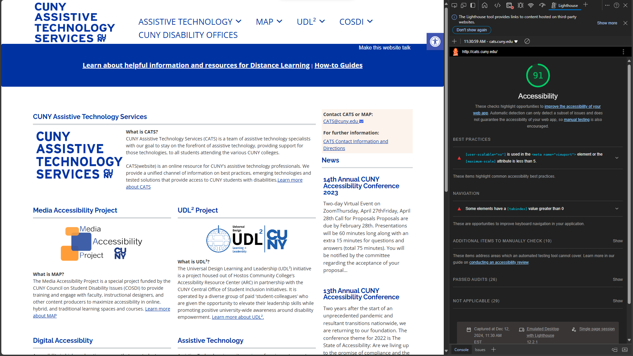Screen dimensions: 633x356
Task: Open the accessibility tools wheelchair icon
Action: click(x=435, y=42)
